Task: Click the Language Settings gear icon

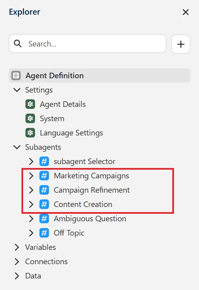Action: [x=30, y=133]
